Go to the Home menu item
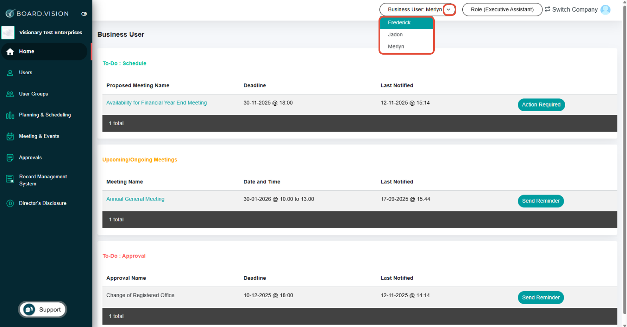The height and width of the screenshot is (327, 627). click(44, 51)
